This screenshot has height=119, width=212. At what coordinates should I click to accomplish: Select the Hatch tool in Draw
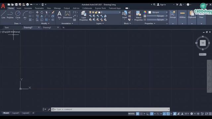[x=30, y=20]
